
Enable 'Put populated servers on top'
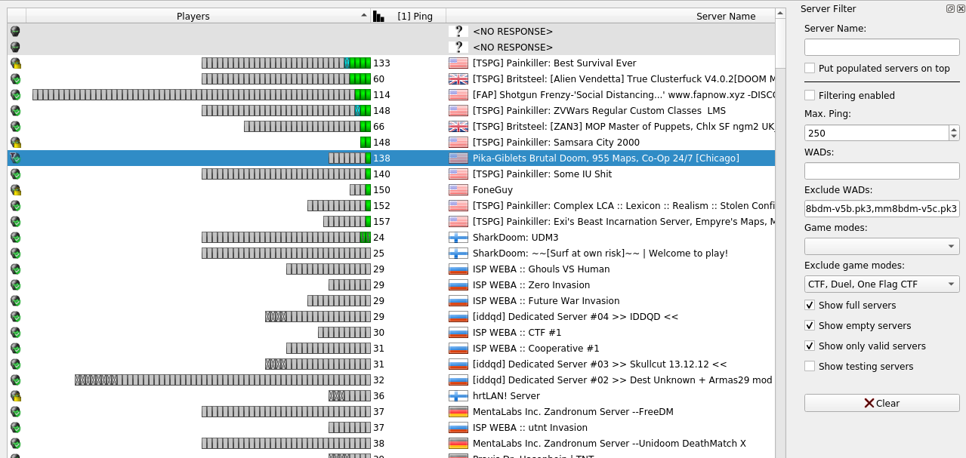click(810, 69)
